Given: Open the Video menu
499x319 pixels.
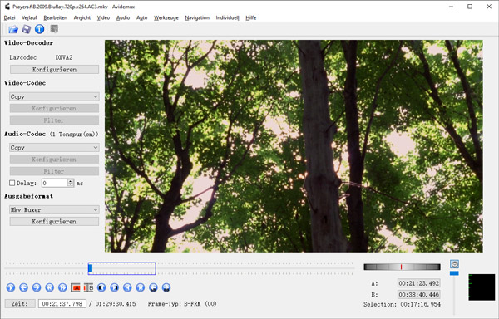Looking at the screenshot, I should (103, 17).
